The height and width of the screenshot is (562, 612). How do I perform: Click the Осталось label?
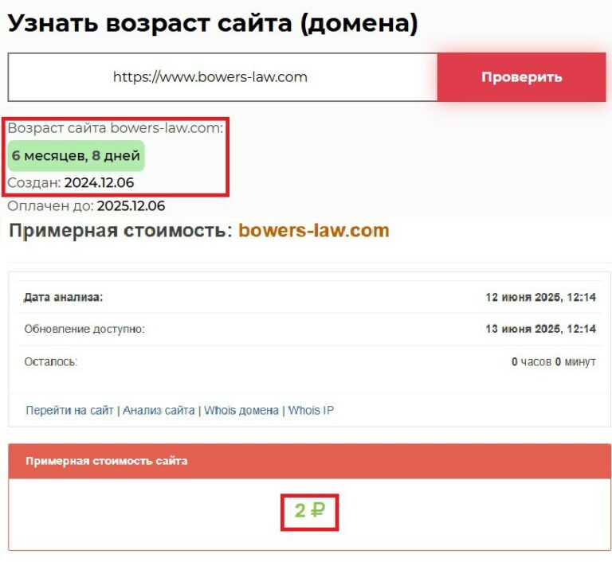coord(51,361)
